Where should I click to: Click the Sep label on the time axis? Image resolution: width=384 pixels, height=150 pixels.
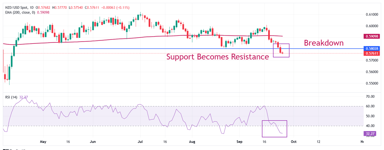click(x=239, y=142)
